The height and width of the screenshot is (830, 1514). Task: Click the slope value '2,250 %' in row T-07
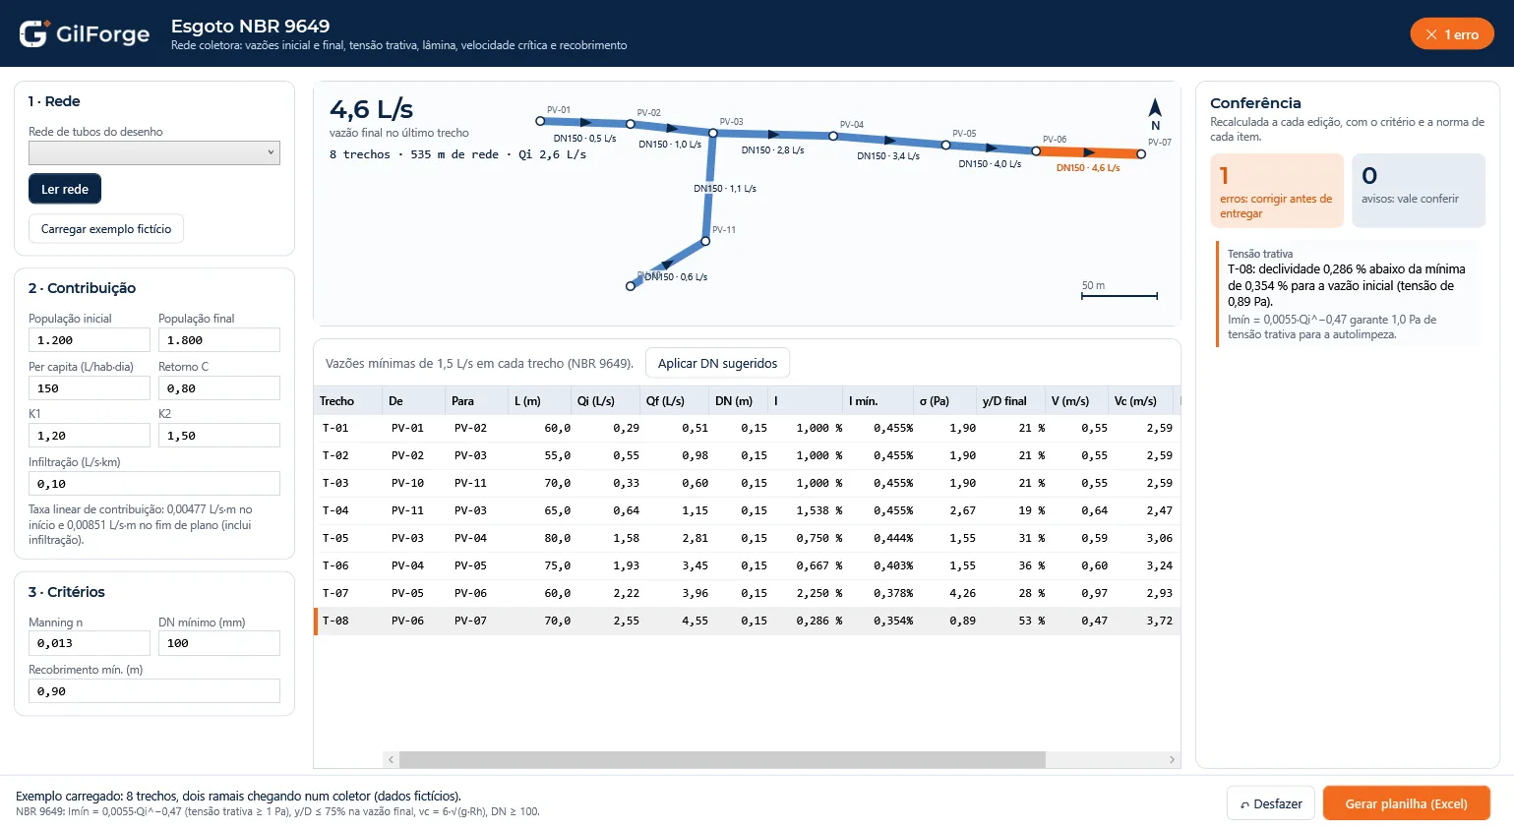coord(819,594)
